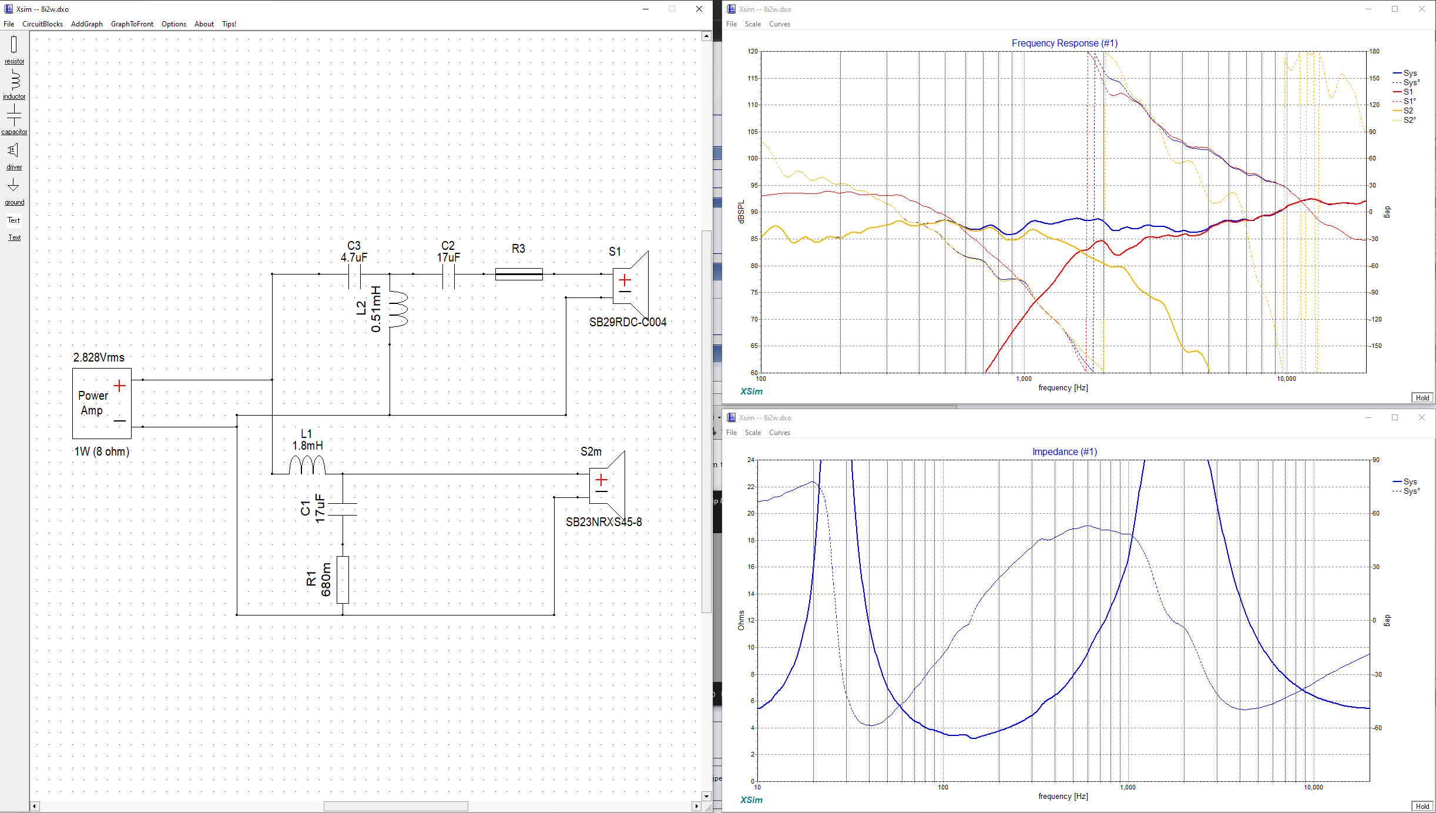Screen dimensions: 1436x813
Task: Pick the plain Text annotation tool
Action: coord(14,220)
